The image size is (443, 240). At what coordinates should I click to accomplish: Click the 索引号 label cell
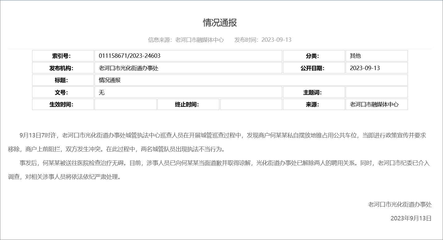(63, 56)
